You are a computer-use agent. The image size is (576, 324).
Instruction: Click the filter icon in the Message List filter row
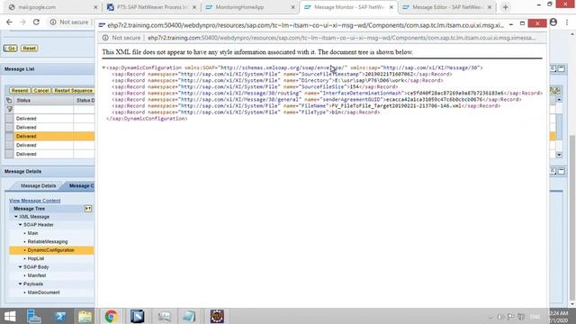10,109
